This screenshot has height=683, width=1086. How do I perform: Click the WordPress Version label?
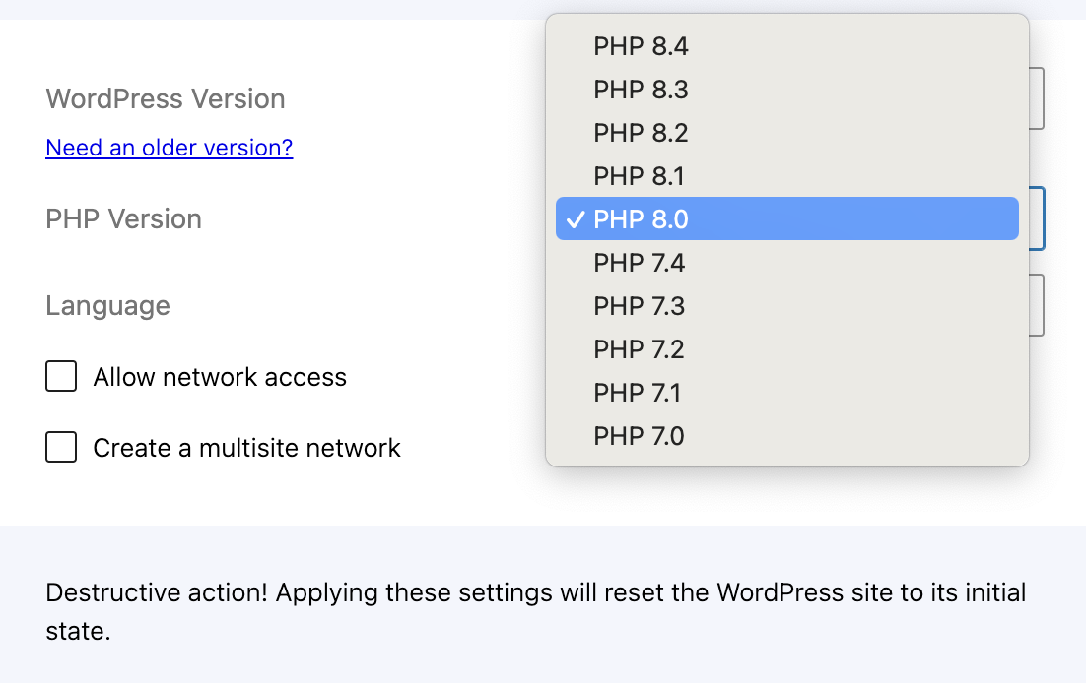coord(166,99)
